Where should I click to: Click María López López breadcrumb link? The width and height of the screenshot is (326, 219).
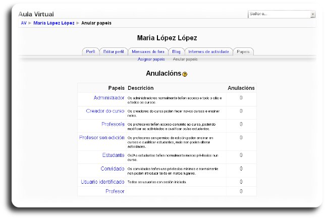coord(53,23)
